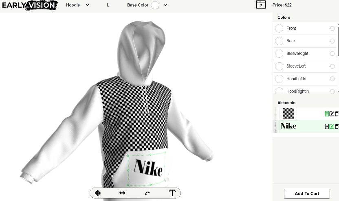This screenshot has height=201, width=339.
Task: Open the size L dropdown
Action: click(108, 5)
